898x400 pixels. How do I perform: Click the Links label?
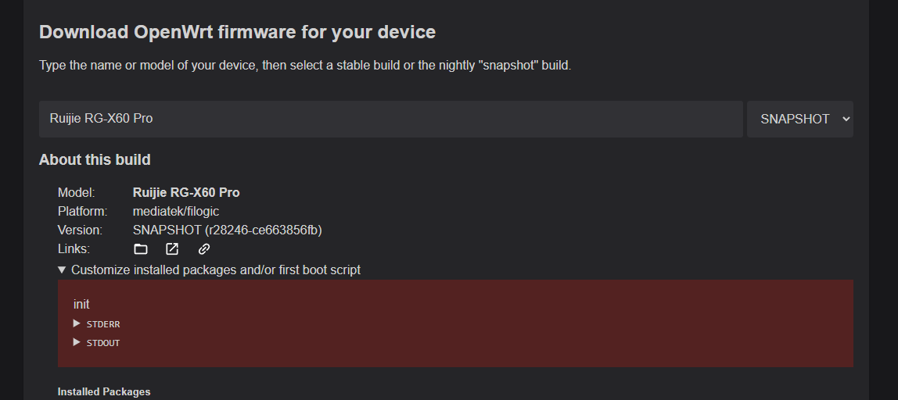[x=74, y=249]
